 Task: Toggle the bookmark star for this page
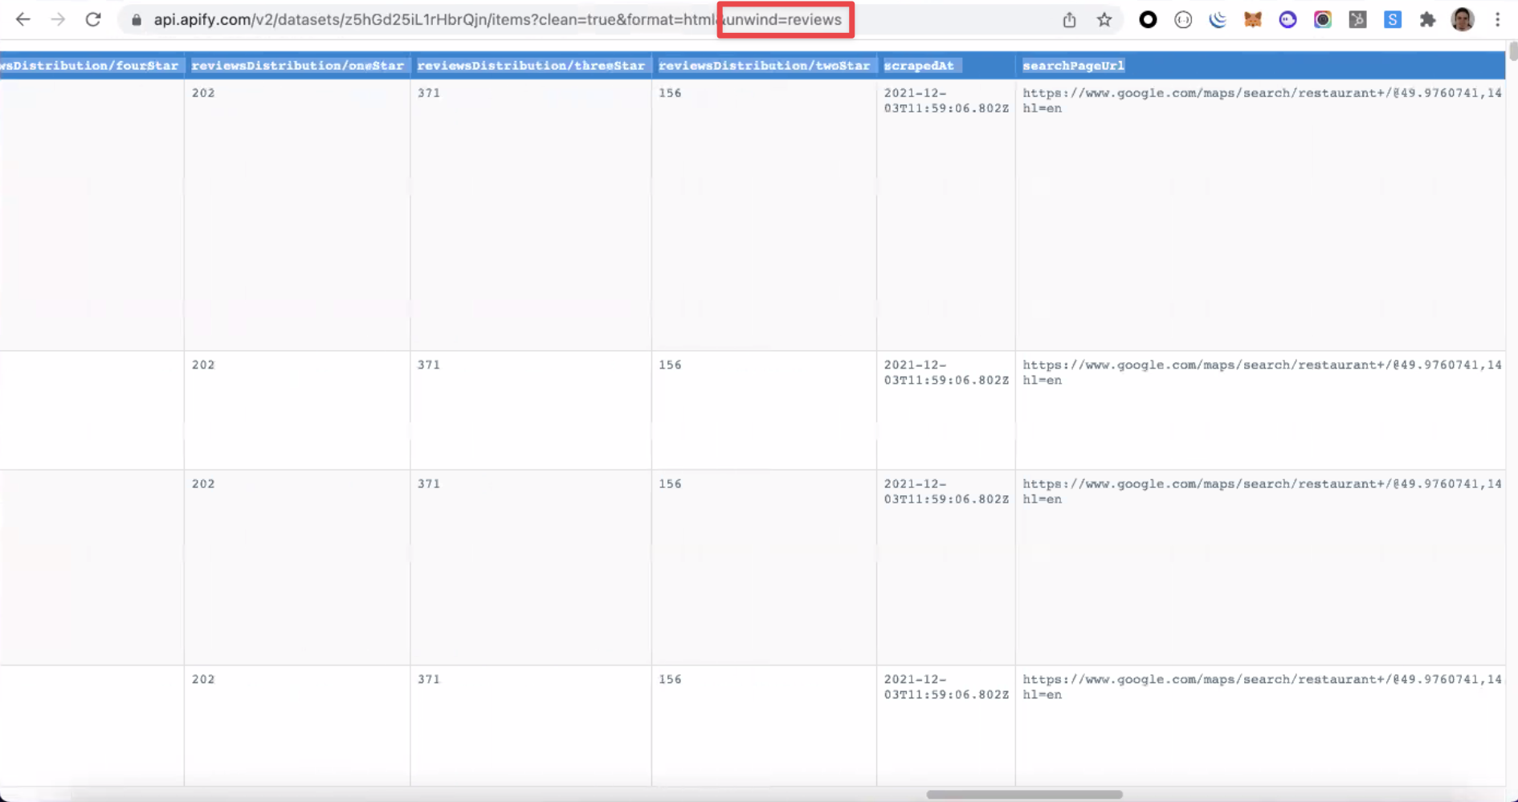pos(1104,19)
